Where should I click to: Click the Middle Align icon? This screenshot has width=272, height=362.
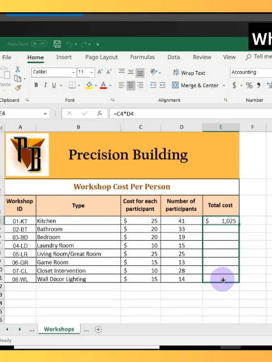point(130,72)
